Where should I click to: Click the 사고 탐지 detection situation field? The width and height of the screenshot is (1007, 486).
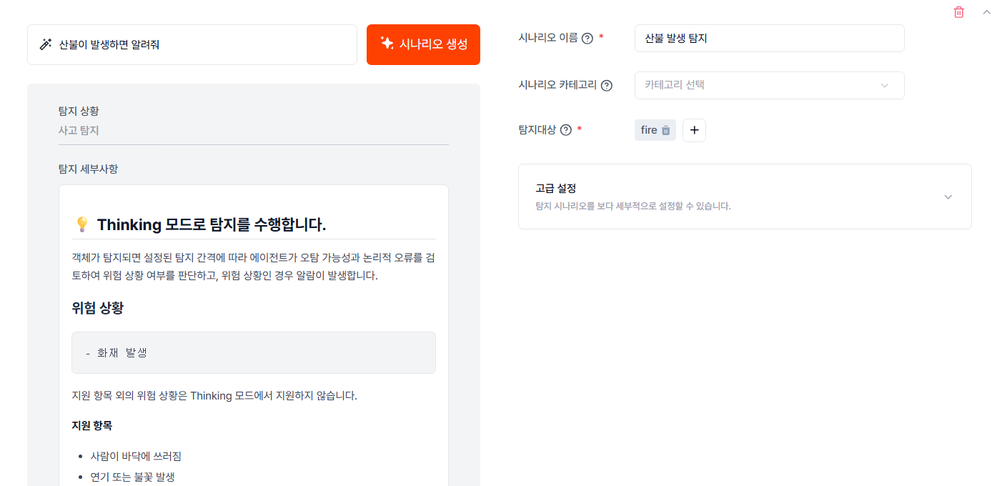[x=254, y=131]
